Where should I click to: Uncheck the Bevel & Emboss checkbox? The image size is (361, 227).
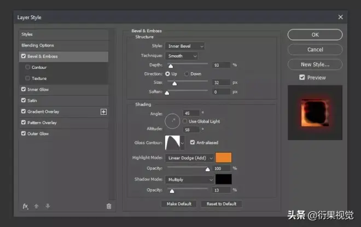24,56
